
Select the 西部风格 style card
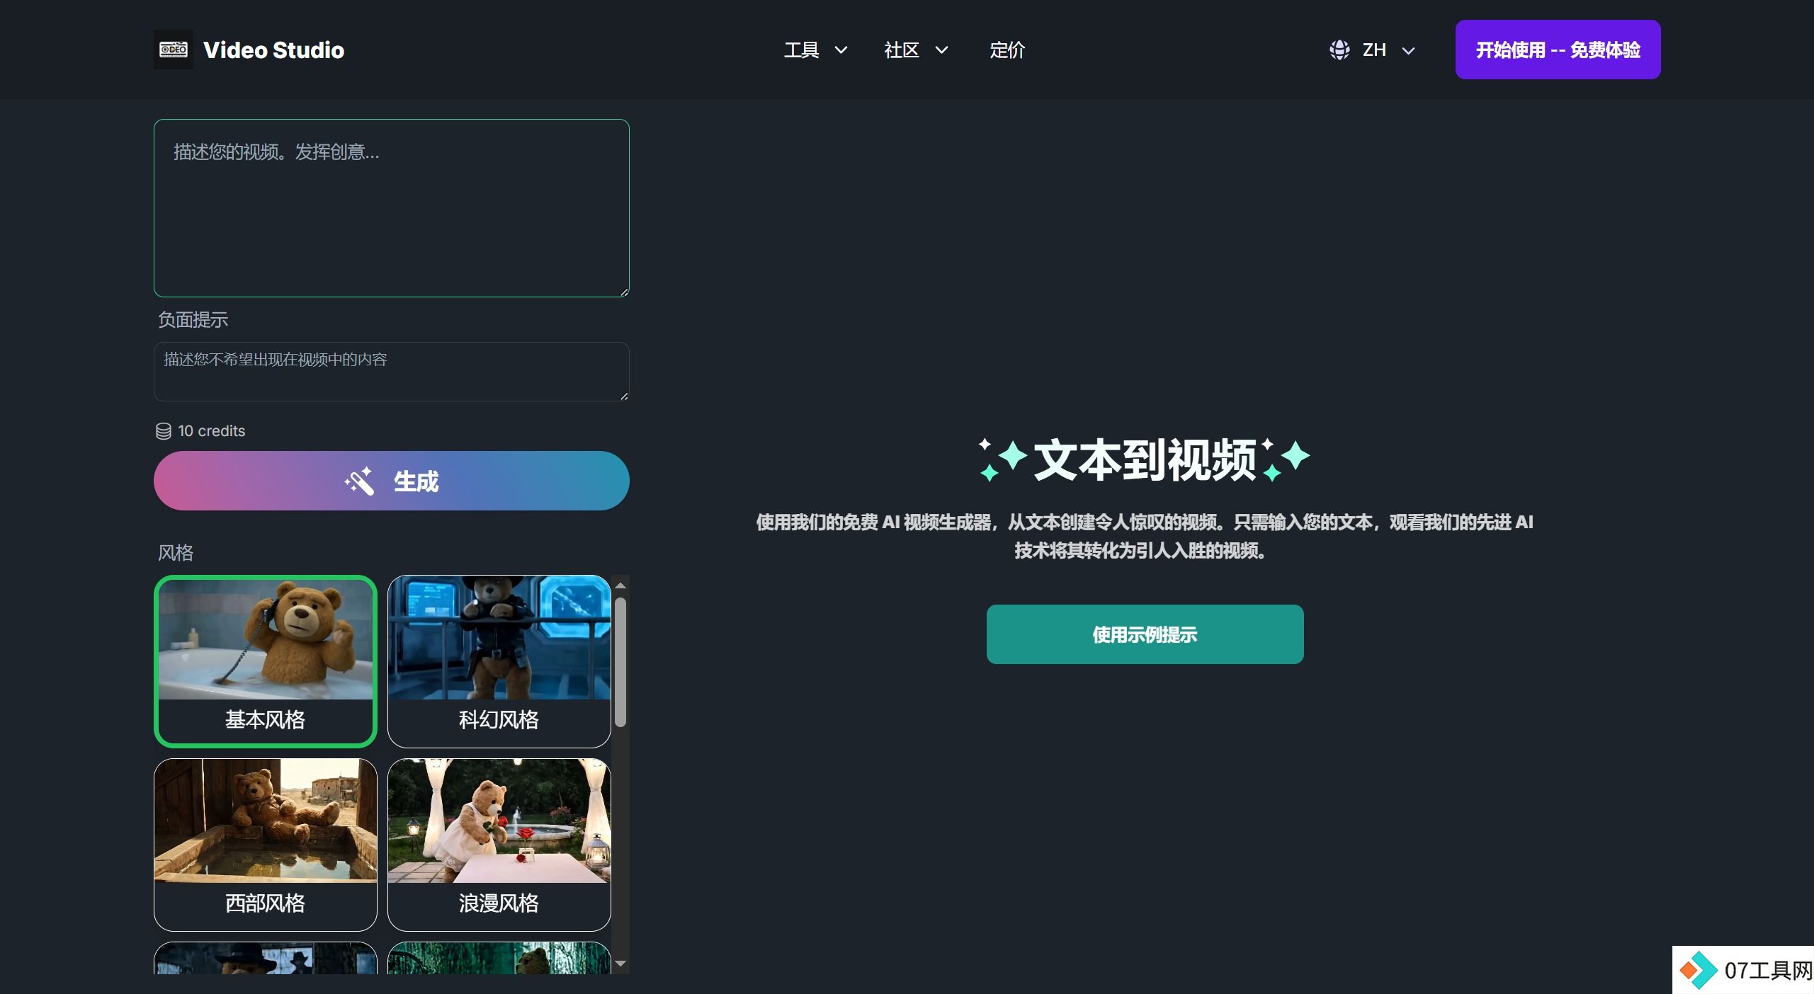click(266, 845)
